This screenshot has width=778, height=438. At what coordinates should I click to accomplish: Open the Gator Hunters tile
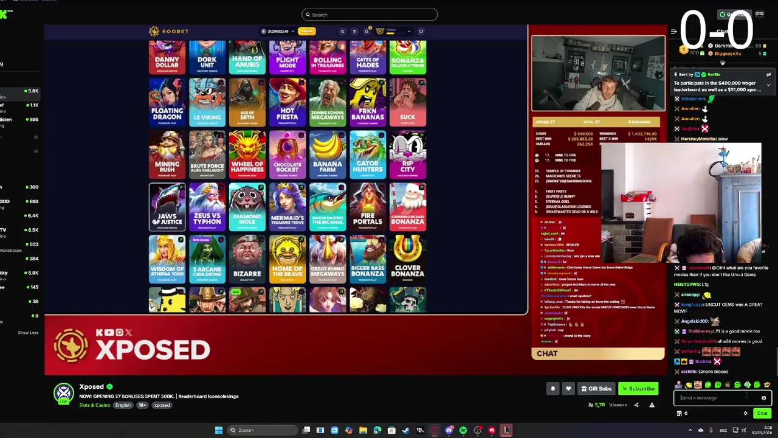[x=368, y=155]
